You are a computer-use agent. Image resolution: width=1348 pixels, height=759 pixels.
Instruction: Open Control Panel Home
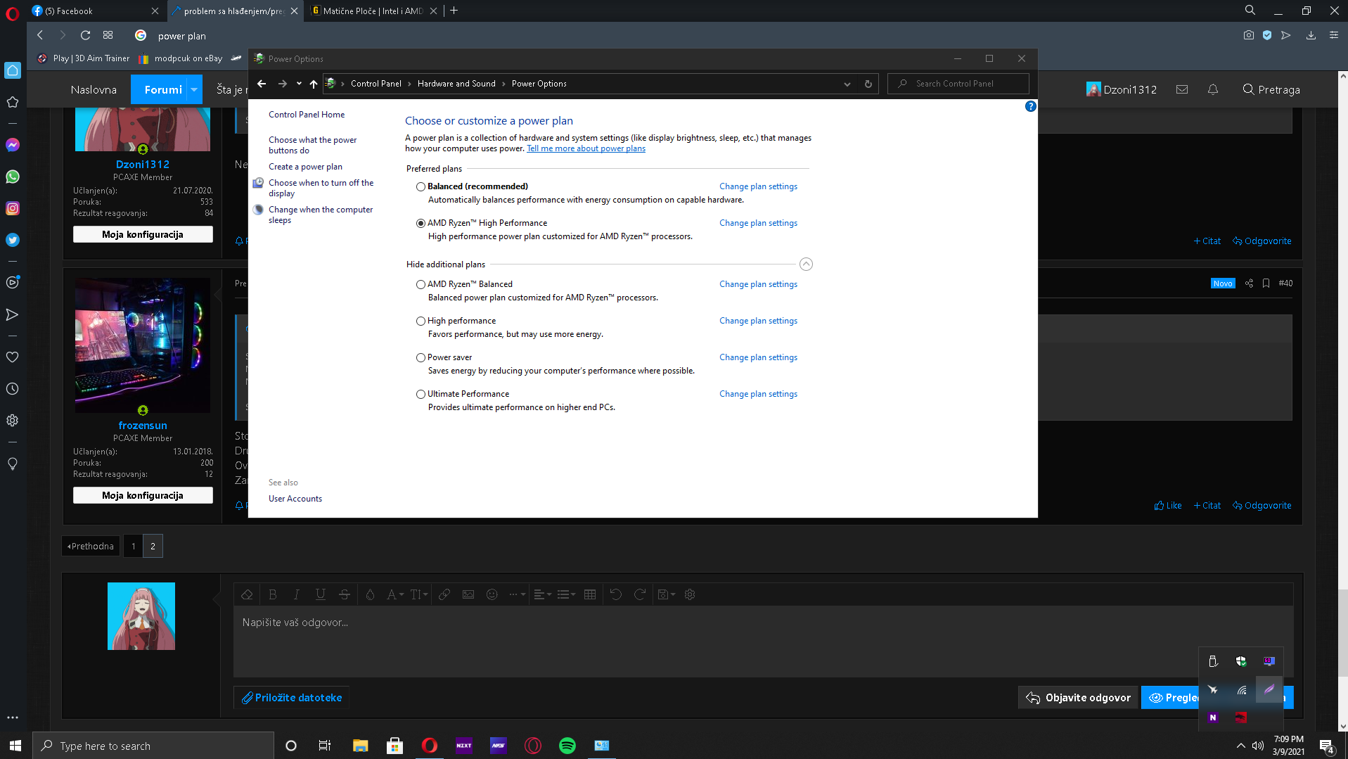click(x=307, y=115)
